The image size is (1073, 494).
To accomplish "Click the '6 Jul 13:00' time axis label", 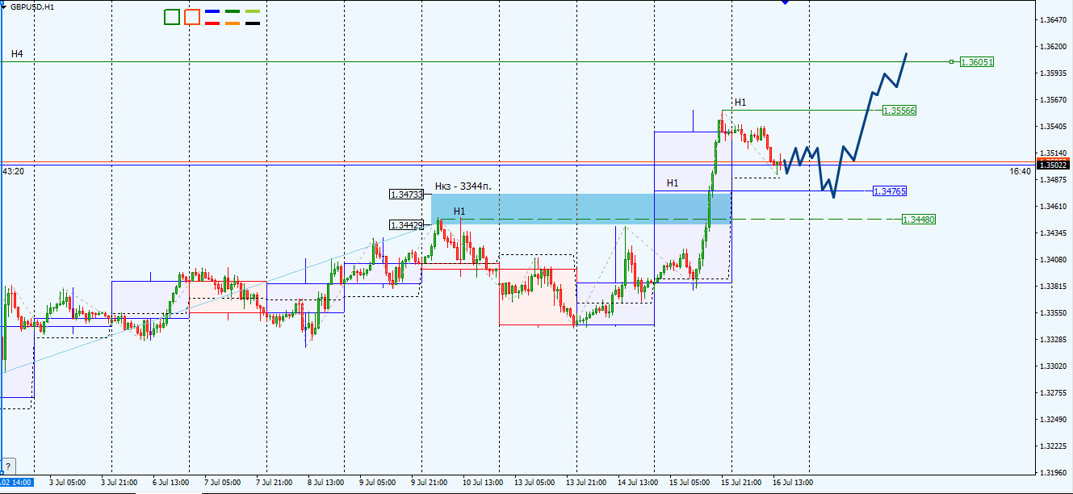I will coord(171,483).
